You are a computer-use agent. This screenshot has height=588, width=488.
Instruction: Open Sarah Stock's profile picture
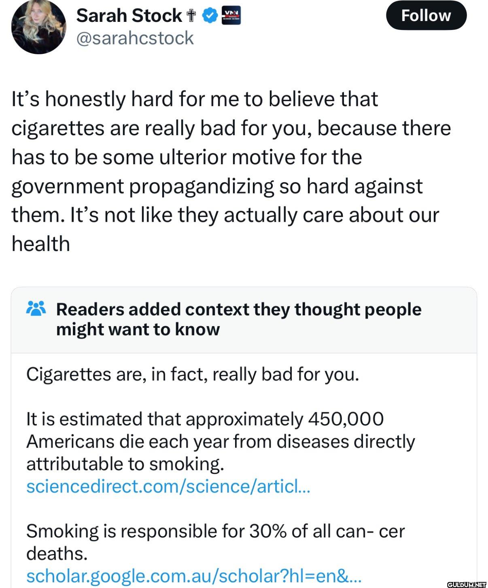pos(38,27)
